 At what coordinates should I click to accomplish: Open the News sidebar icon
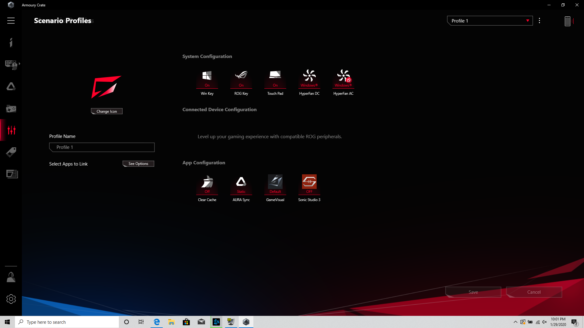click(12, 174)
